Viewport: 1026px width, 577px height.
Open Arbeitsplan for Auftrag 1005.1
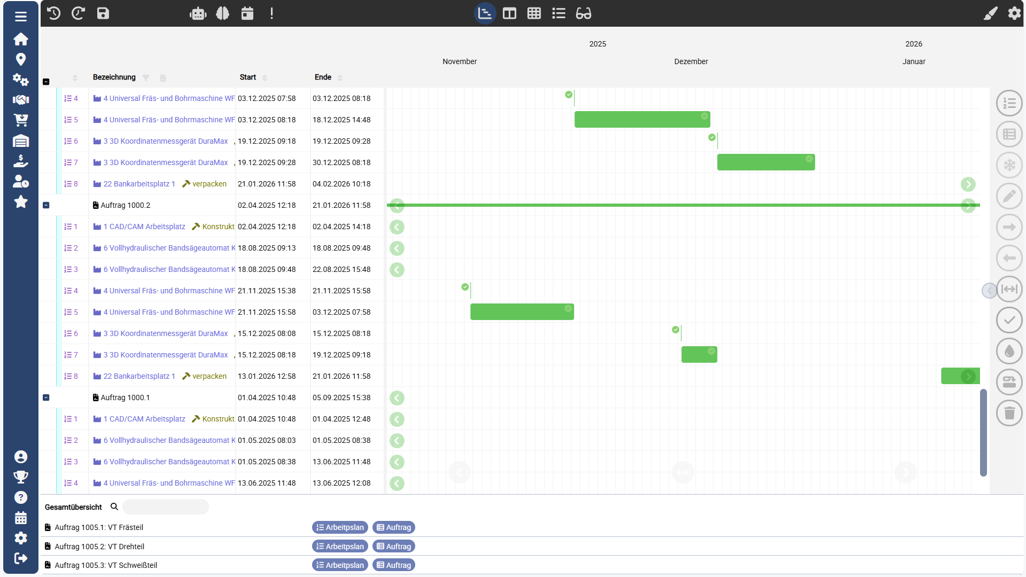click(x=340, y=527)
